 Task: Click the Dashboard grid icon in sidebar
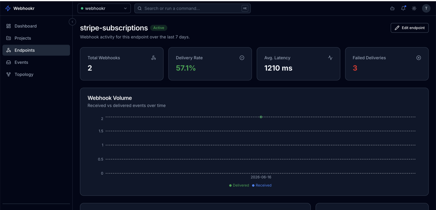pos(8,26)
